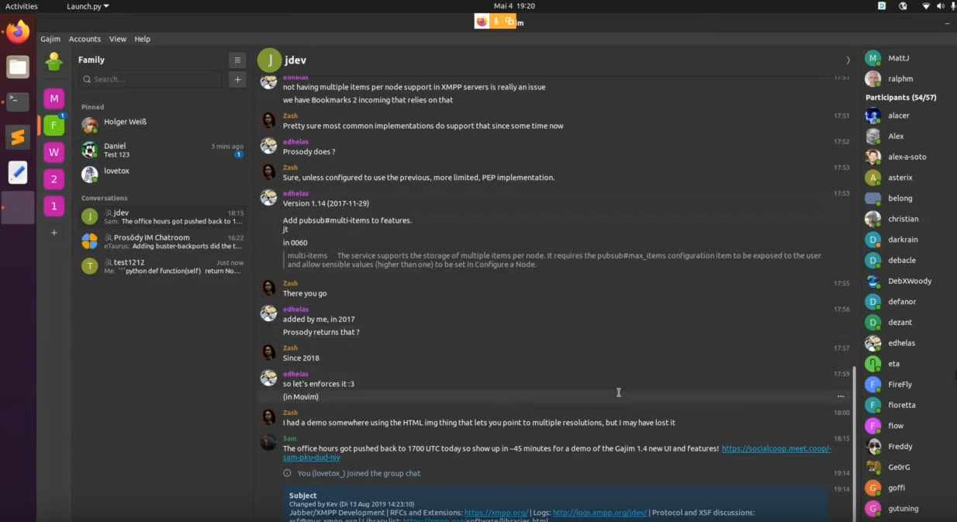Switch to workspace labeled 1

pyautogui.click(x=54, y=206)
